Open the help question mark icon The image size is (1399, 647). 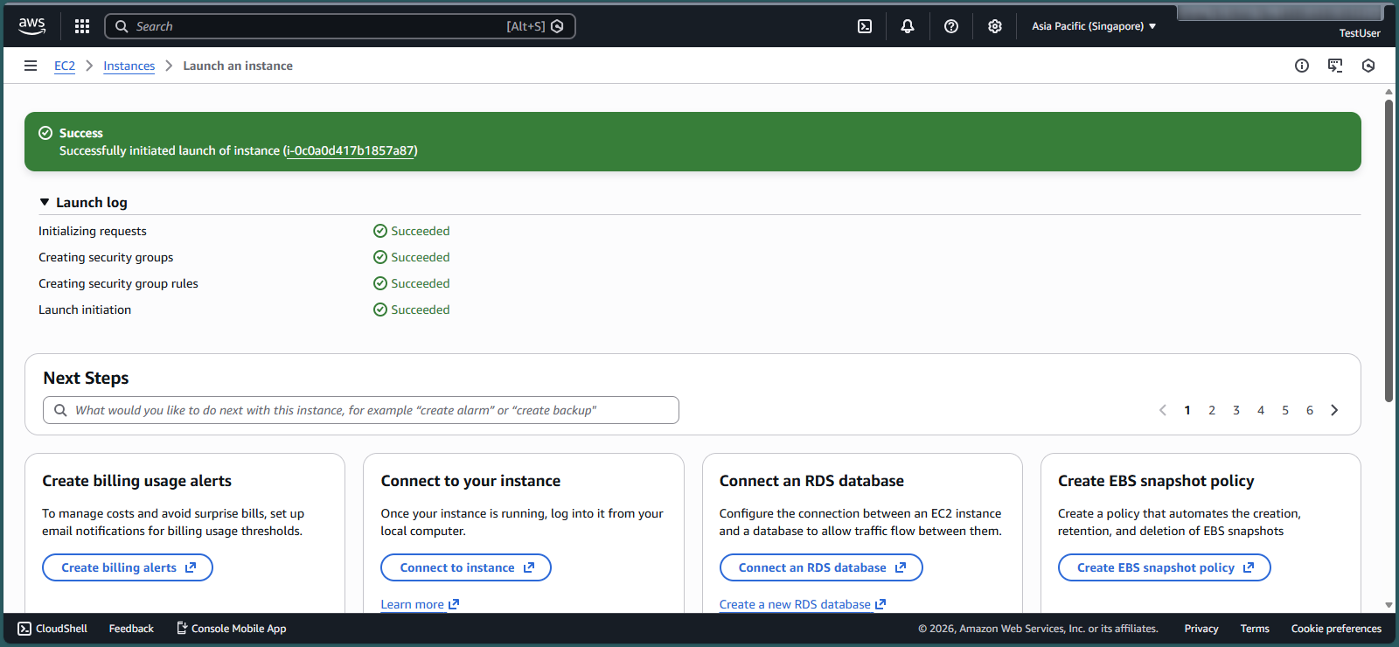click(950, 26)
